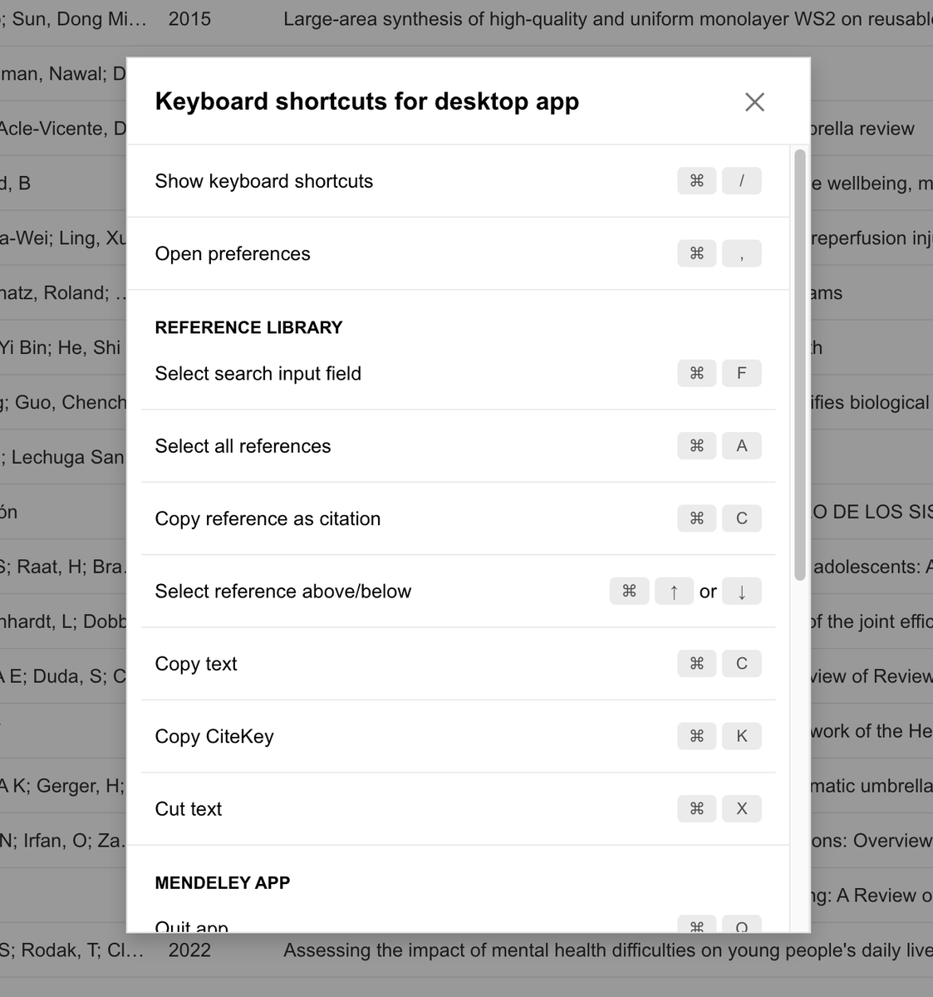Click the command key icon in Copy text row
Viewport: 933px width, 997px height.
[x=697, y=664]
